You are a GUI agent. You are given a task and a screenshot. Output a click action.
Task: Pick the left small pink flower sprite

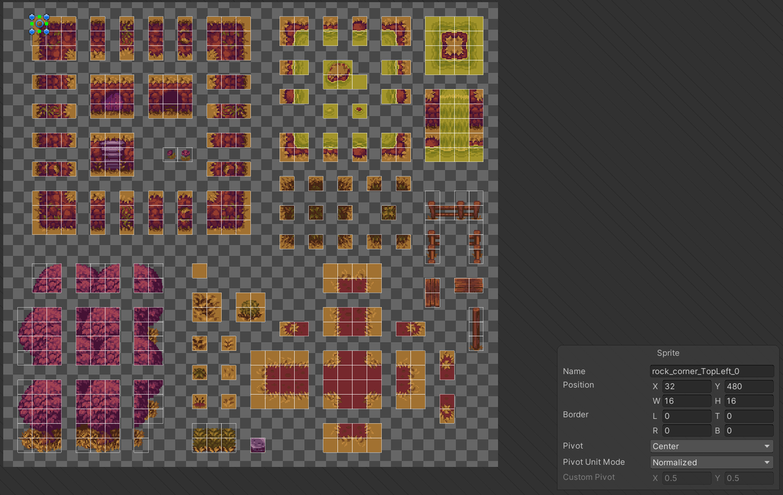[x=171, y=154]
